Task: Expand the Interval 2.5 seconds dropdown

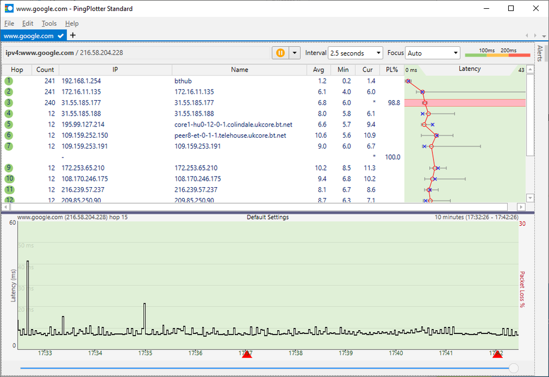Action: [355, 53]
